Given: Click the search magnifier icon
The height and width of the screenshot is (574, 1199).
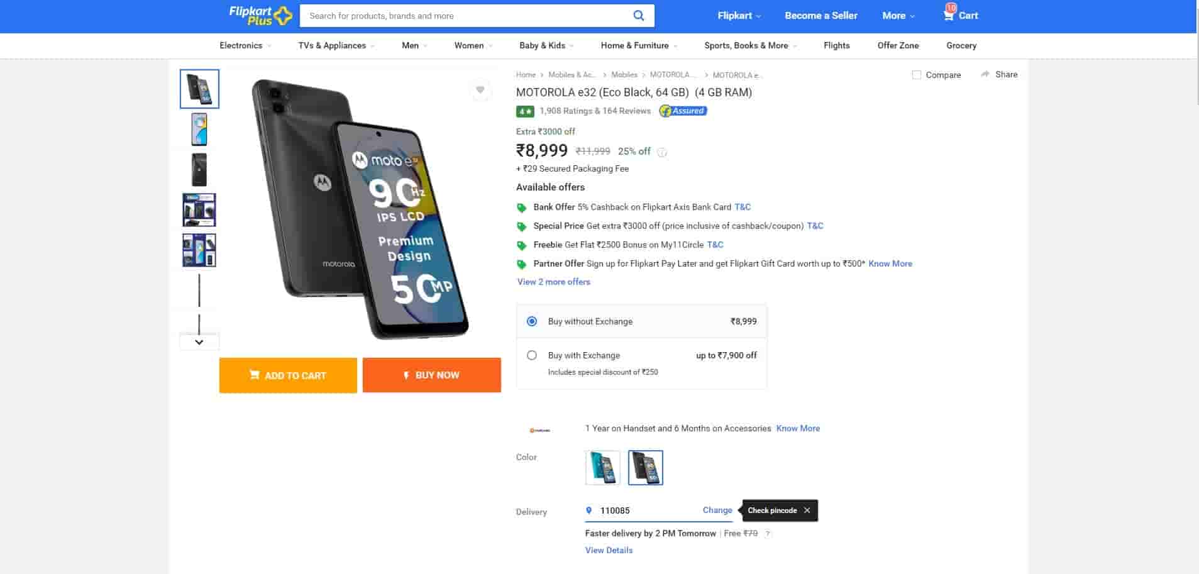Looking at the screenshot, I should point(638,16).
